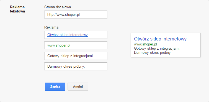Click preview text 'Gotowy sklep z integracjami.'
Viewport: 209px width, 102px height.
point(157,48)
